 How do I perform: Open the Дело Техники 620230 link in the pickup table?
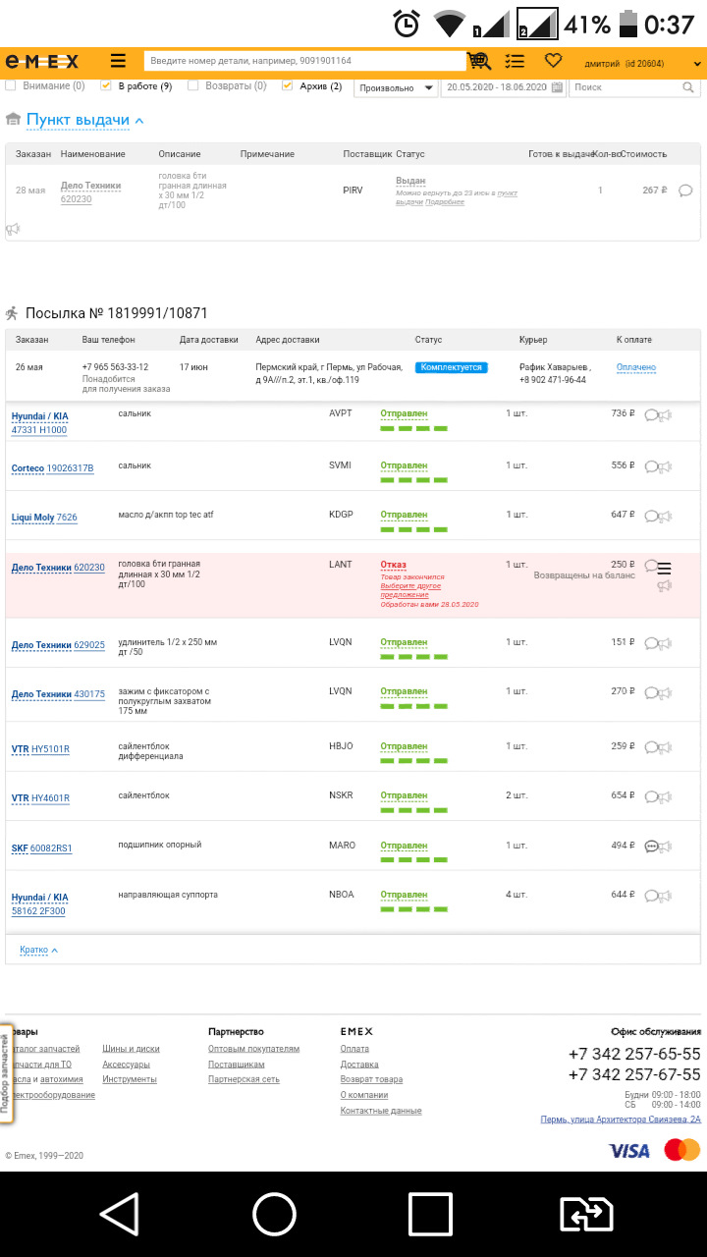90,192
